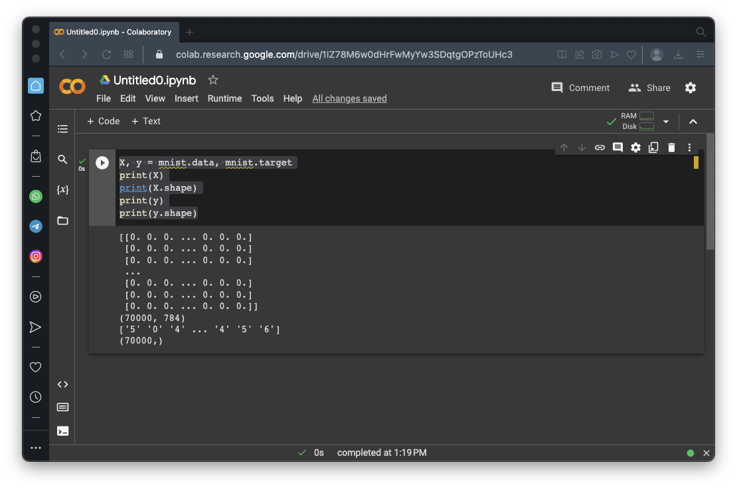737x489 pixels.
Task: Open the Tools menu
Action: 262,98
